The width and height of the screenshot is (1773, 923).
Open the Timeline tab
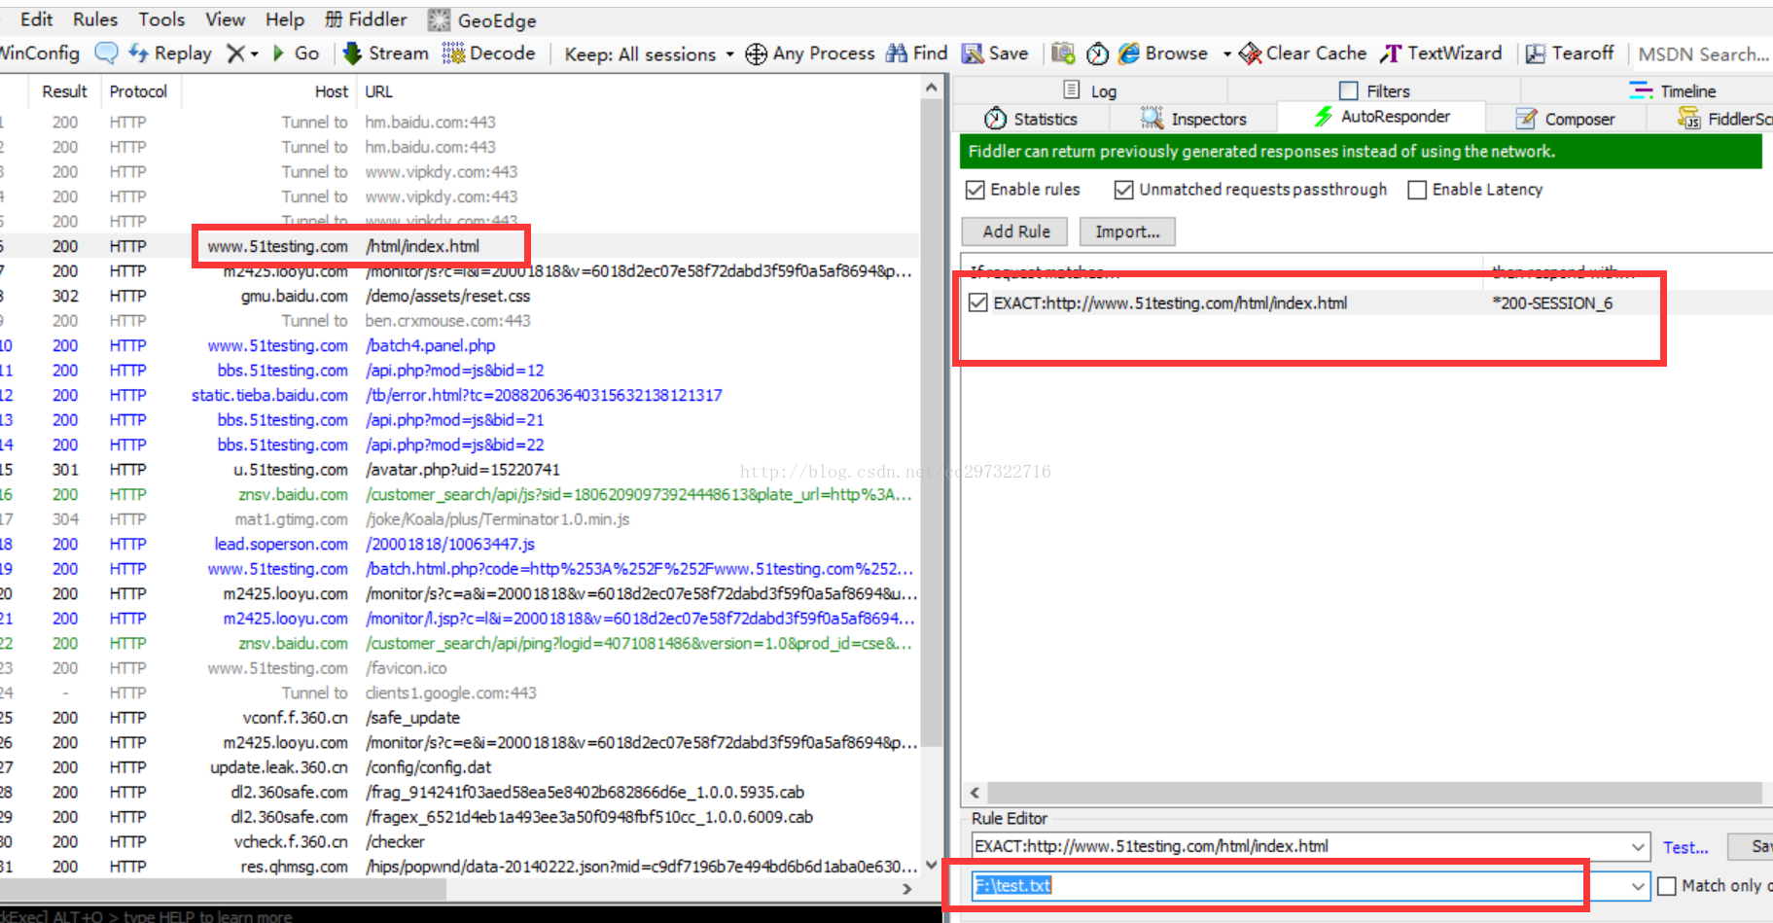pos(1673,90)
